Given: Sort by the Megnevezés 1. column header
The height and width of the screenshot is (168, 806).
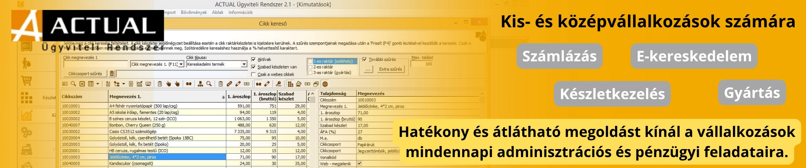Looking at the screenshot, I should 167,96.
